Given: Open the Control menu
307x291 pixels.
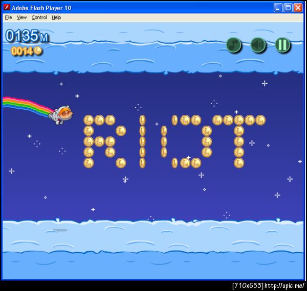Looking at the screenshot, I should [39, 17].
